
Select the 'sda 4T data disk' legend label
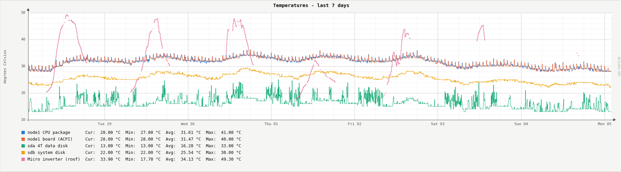(48, 146)
